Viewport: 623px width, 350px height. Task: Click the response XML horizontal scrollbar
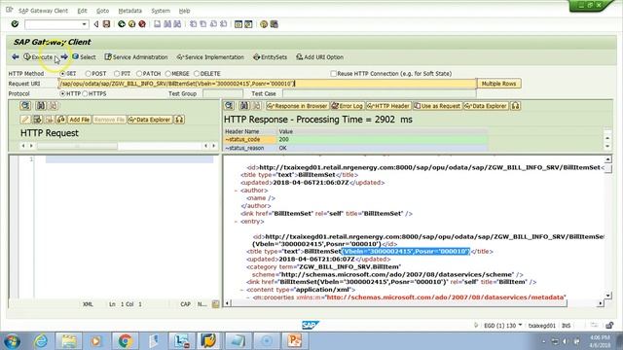pyautogui.click(x=398, y=303)
